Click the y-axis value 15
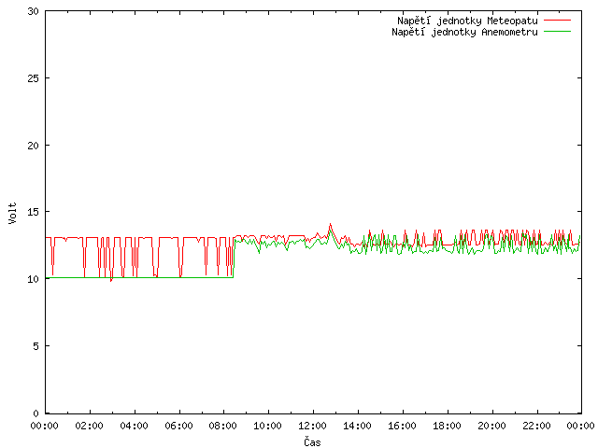The width and height of the screenshot is (598, 448). click(x=34, y=212)
